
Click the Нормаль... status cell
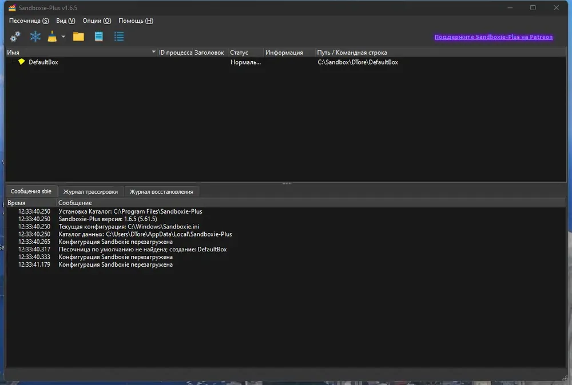tap(245, 62)
